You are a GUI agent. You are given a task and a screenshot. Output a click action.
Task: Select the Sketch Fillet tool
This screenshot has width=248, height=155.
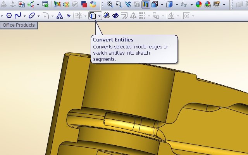46,15
